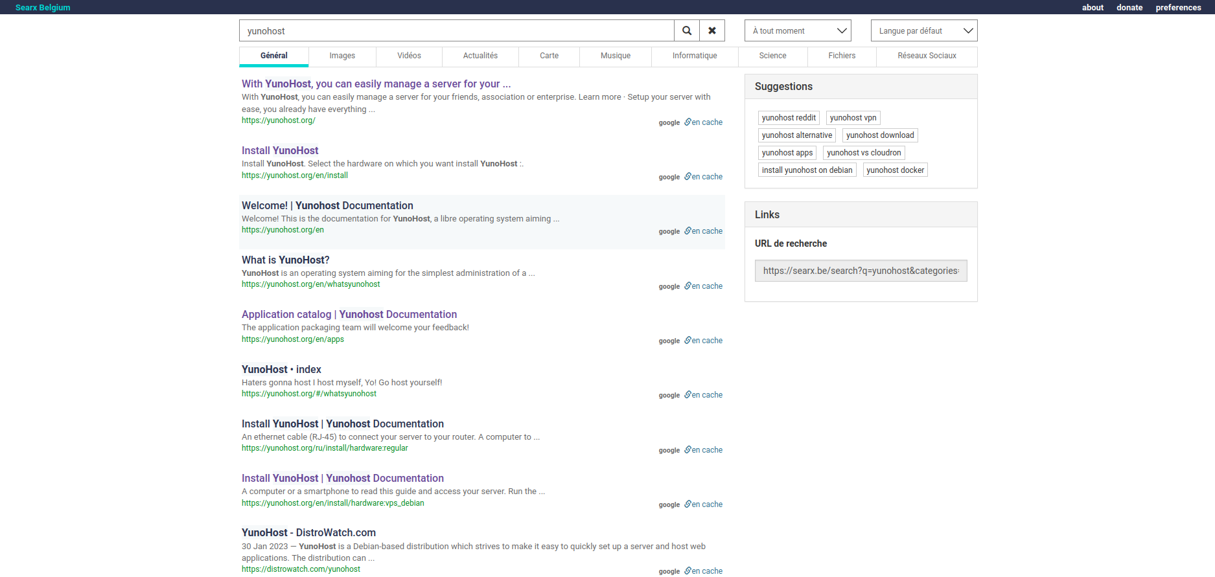Click the https://yunohost.org/en/install URL
This screenshot has width=1215, height=577.
tap(295, 175)
